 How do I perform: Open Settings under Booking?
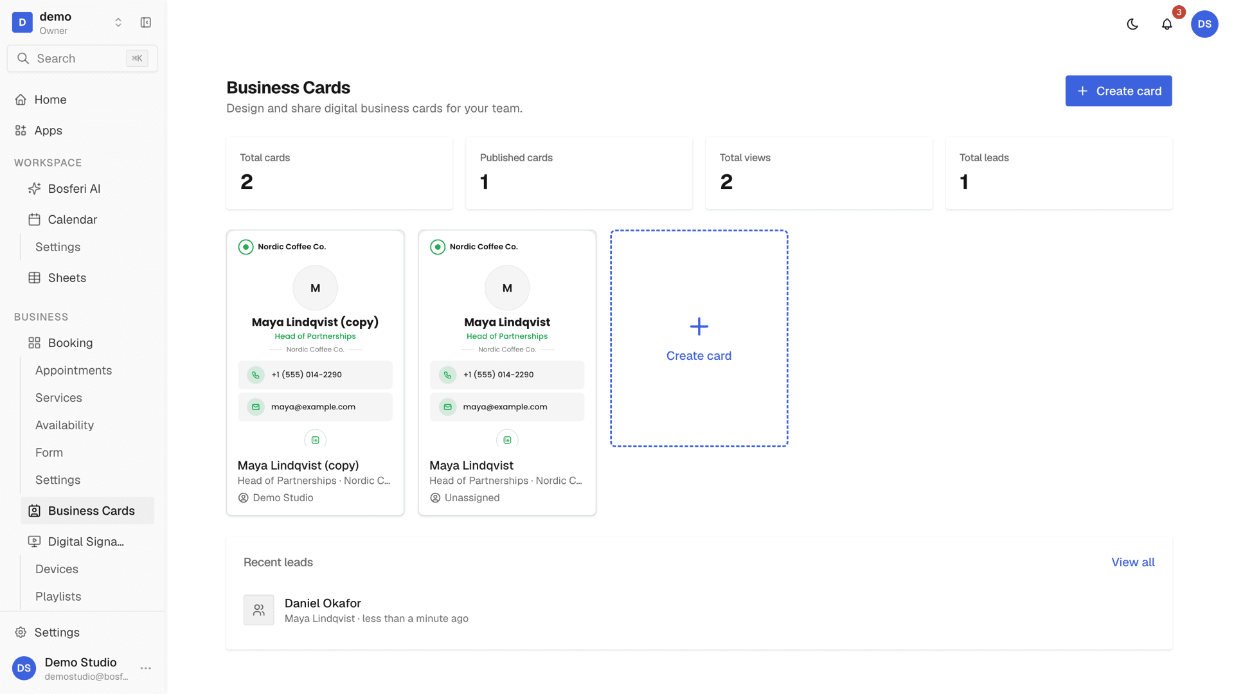(58, 481)
